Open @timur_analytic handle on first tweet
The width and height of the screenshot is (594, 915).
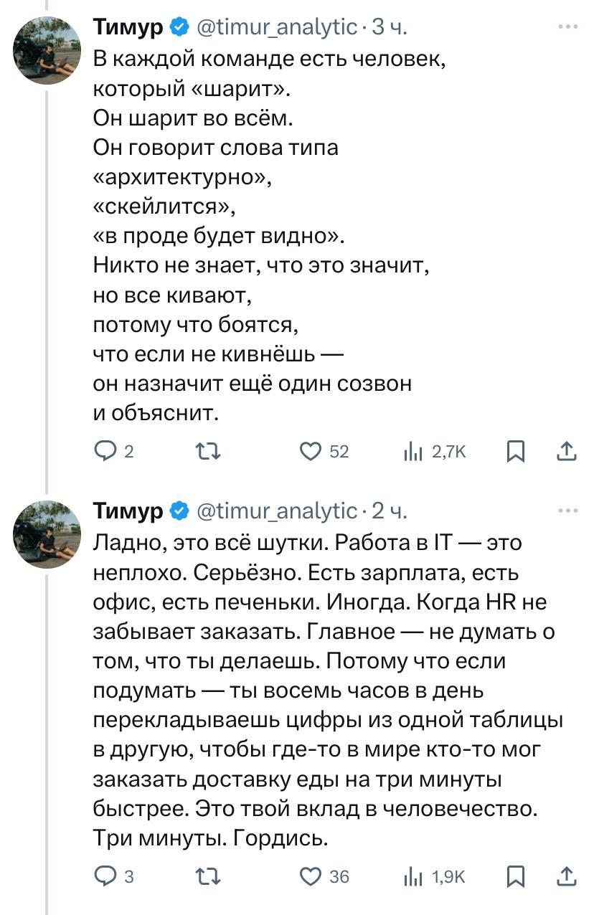(x=276, y=28)
